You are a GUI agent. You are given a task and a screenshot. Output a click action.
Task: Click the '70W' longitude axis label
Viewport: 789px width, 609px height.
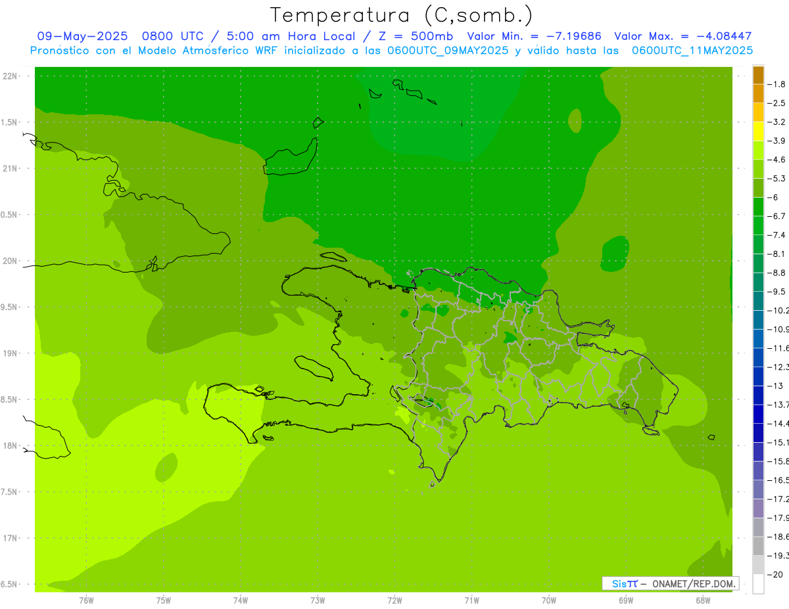click(549, 600)
